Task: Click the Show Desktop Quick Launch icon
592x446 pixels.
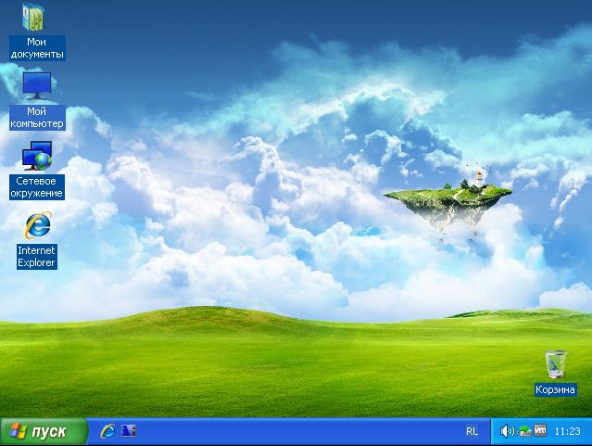Action: [129, 431]
